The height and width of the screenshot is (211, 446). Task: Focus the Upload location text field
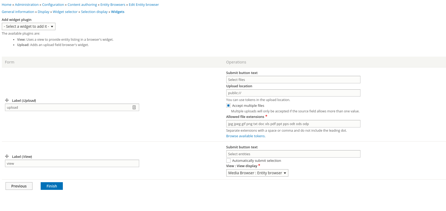pos(293,93)
